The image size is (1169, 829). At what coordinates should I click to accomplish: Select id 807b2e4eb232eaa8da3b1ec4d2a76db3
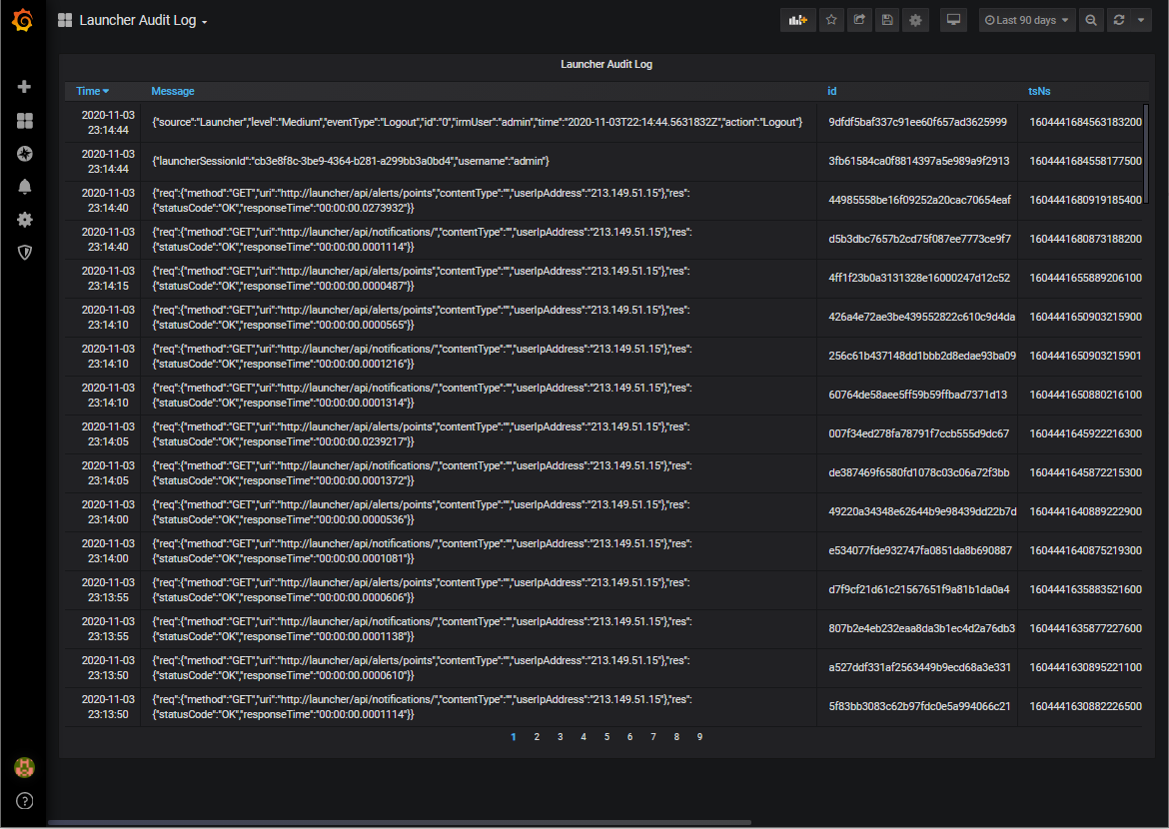(x=921, y=628)
